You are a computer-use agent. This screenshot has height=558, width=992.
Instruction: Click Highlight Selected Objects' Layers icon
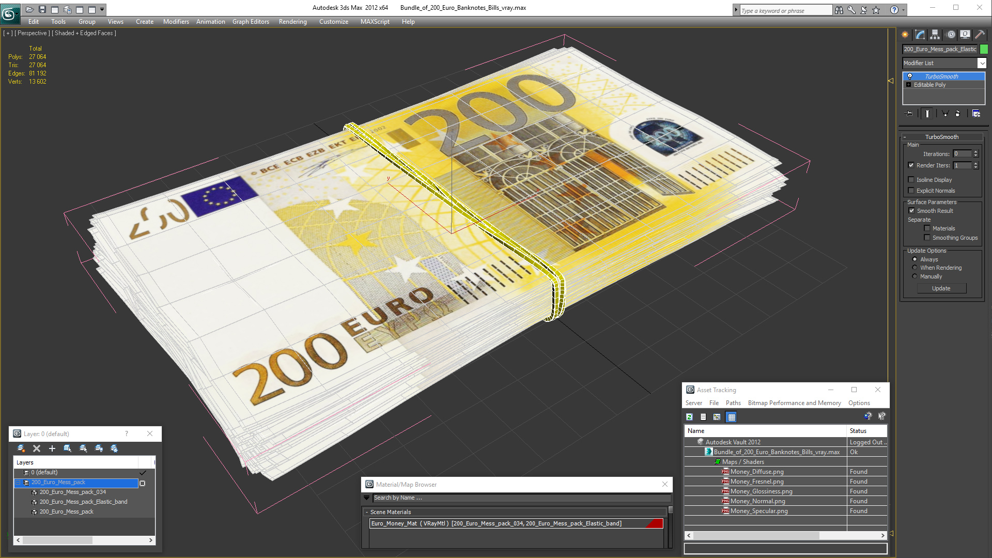pyautogui.click(x=83, y=448)
